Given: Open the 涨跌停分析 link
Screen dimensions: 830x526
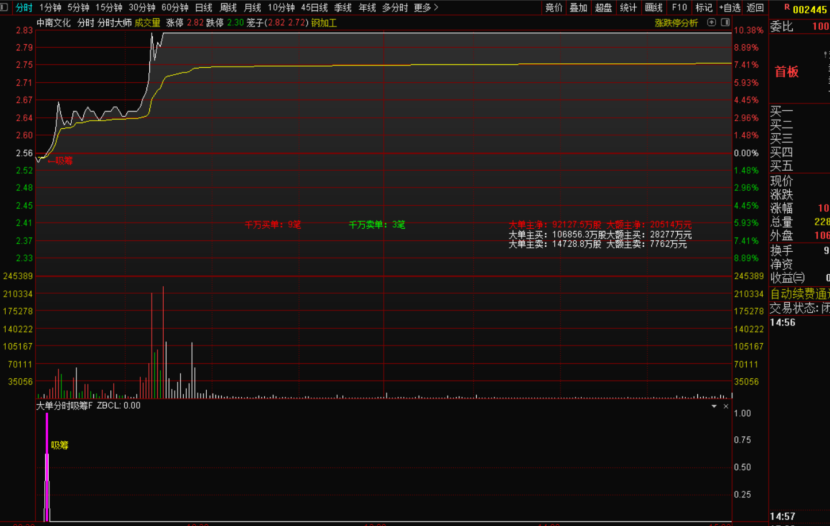Looking at the screenshot, I should point(676,23).
